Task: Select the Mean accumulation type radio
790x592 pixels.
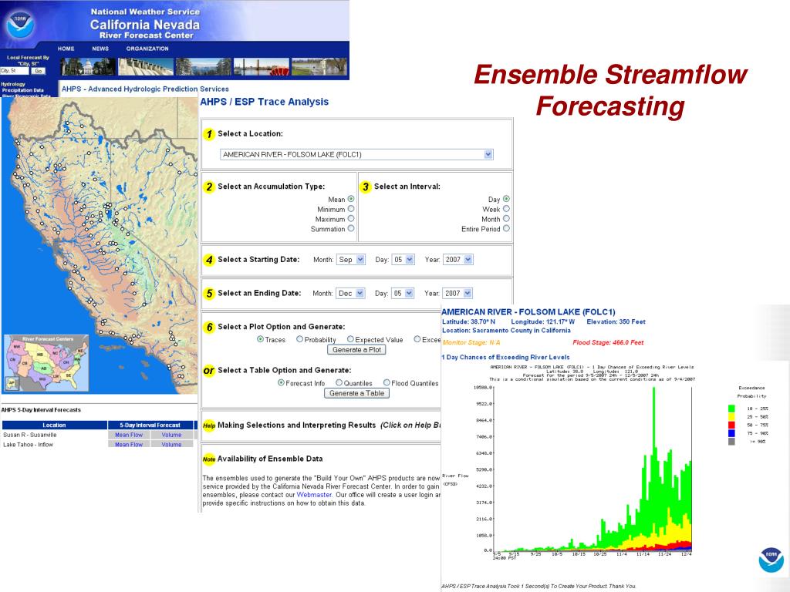Action: pyautogui.click(x=351, y=199)
